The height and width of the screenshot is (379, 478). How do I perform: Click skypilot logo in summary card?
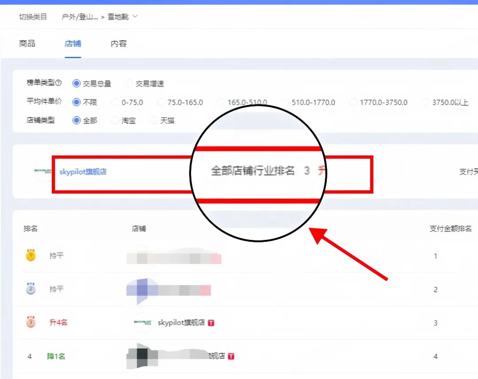tap(42, 171)
